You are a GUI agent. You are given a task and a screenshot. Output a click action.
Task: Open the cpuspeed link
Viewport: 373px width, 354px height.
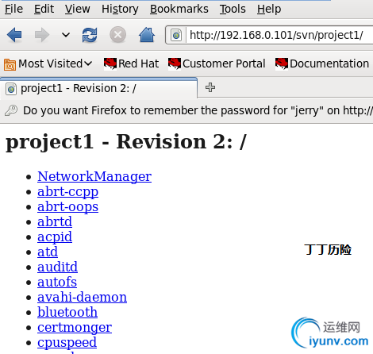point(67,342)
